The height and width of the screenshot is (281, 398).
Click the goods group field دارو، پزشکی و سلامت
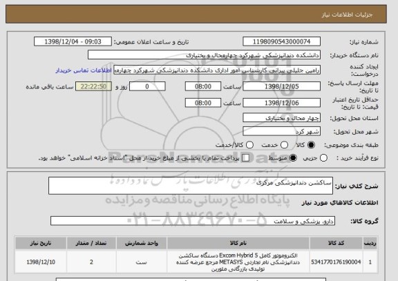coord(193,221)
